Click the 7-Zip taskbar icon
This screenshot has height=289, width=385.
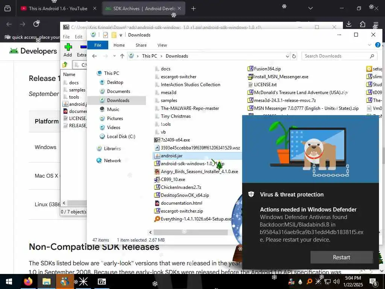[x=102, y=281]
